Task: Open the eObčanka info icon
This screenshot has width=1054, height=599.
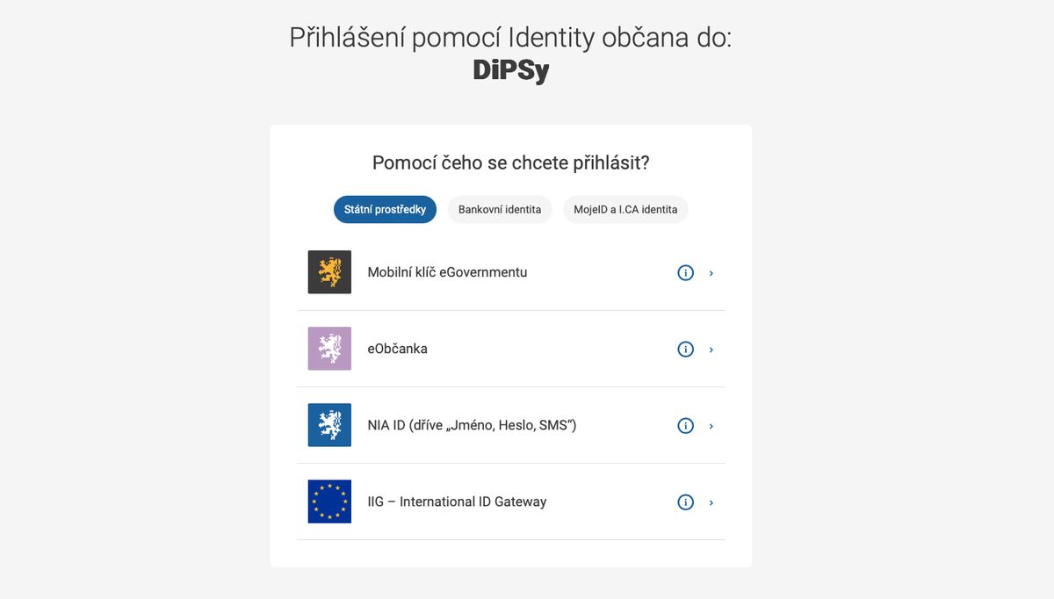Action: pos(686,350)
